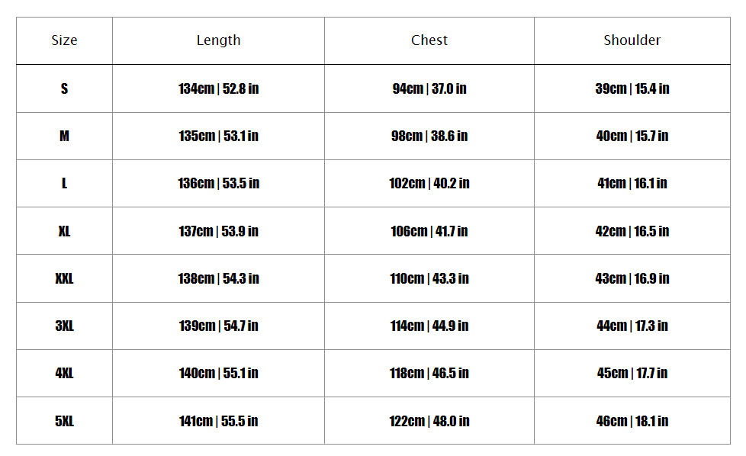Select the M size row label
The height and width of the screenshot is (456, 746).
tap(64, 136)
